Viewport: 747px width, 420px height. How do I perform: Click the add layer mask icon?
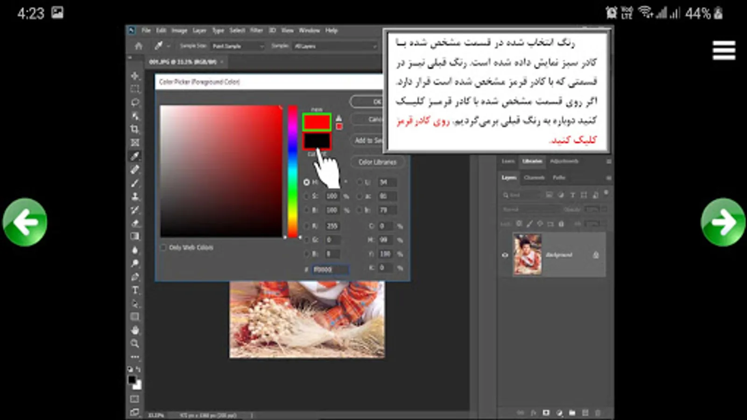[546, 413]
